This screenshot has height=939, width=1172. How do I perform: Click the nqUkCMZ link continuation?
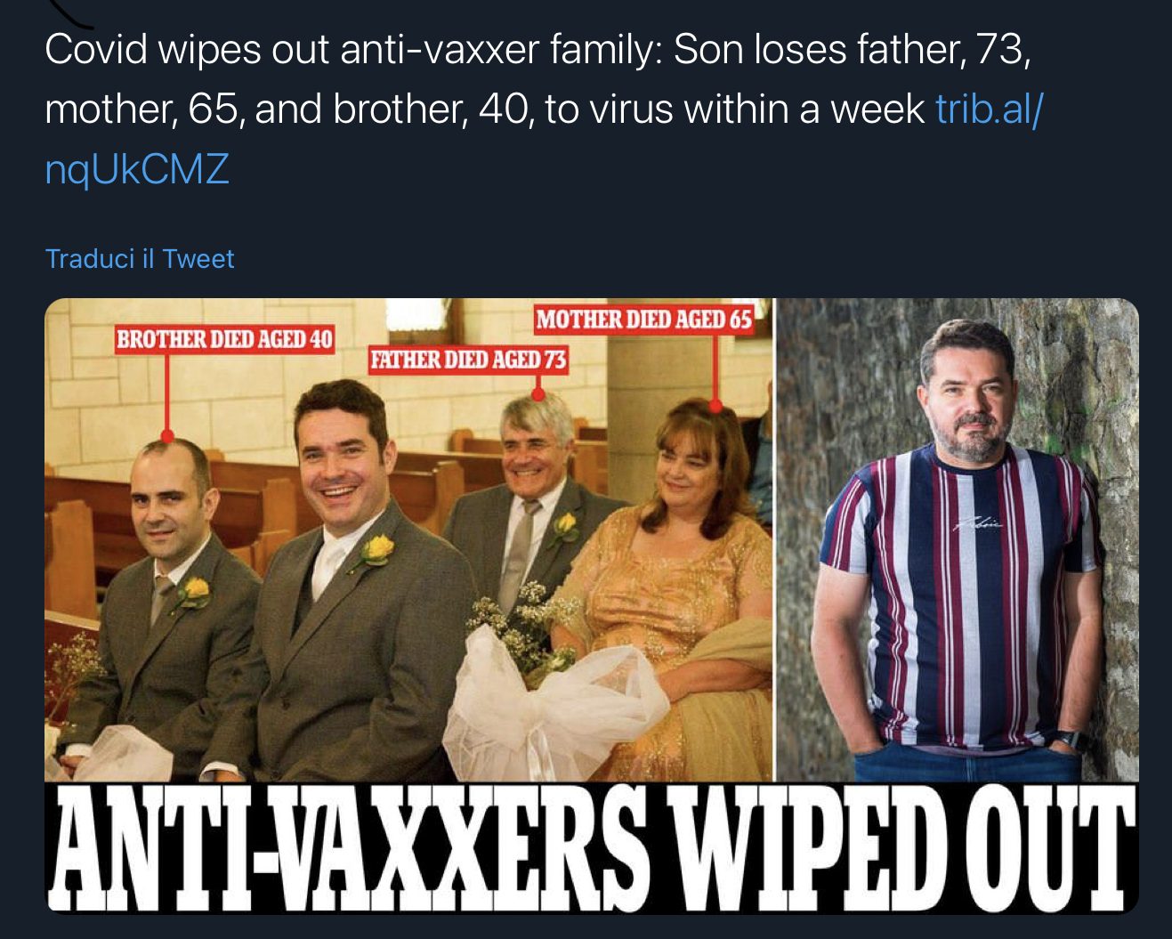tap(137, 169)
